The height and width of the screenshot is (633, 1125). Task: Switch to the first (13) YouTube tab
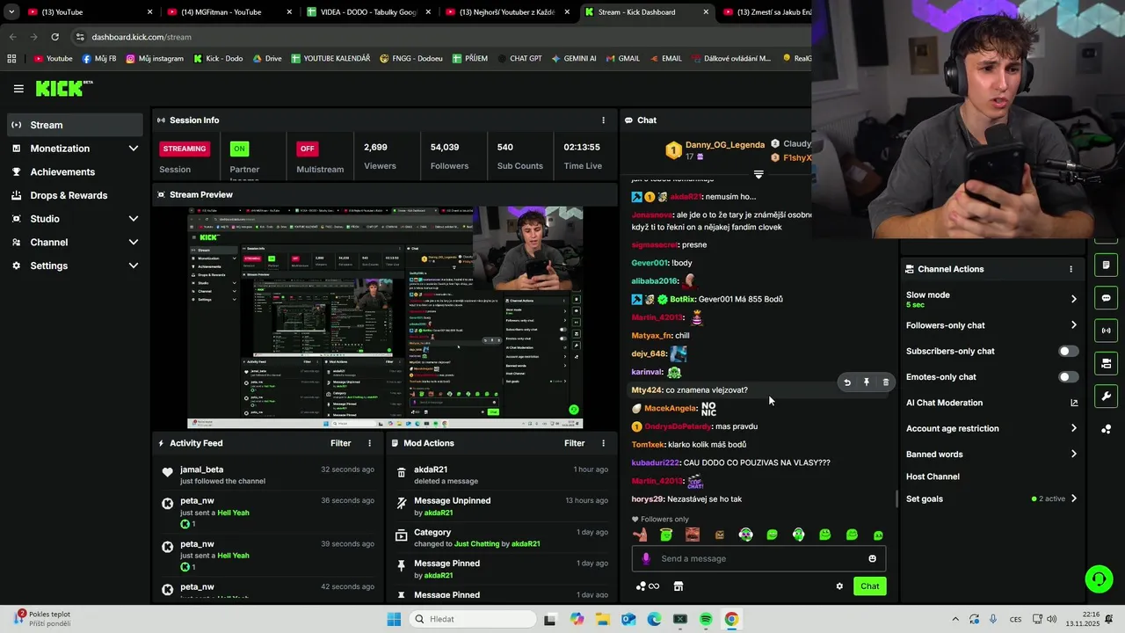[89, 12]
